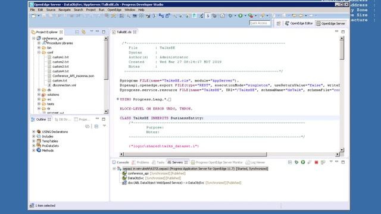Open Progress OpenEdge Server Monitor tab
The image size is (381, 214).
tap(217, 162)
